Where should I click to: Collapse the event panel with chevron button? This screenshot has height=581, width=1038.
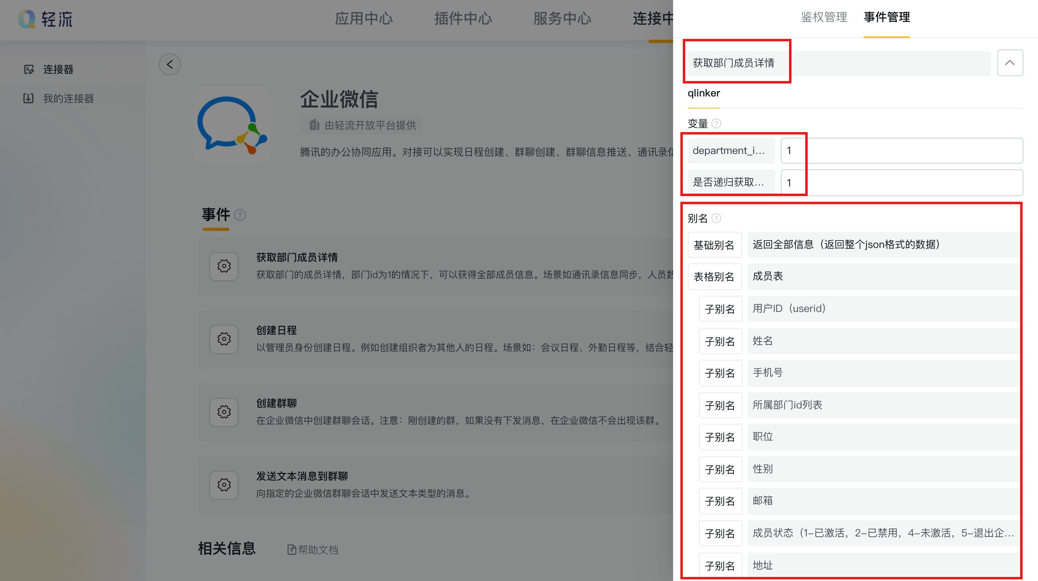pos(1010,63)
